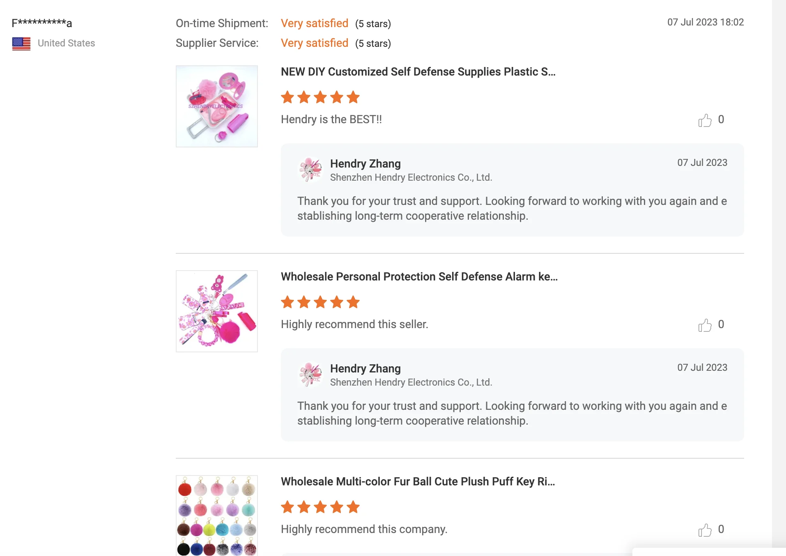Click the "Very satisfied" Supplier Service rating
This screenshot has width=786, height=556.
pos(314,43)
